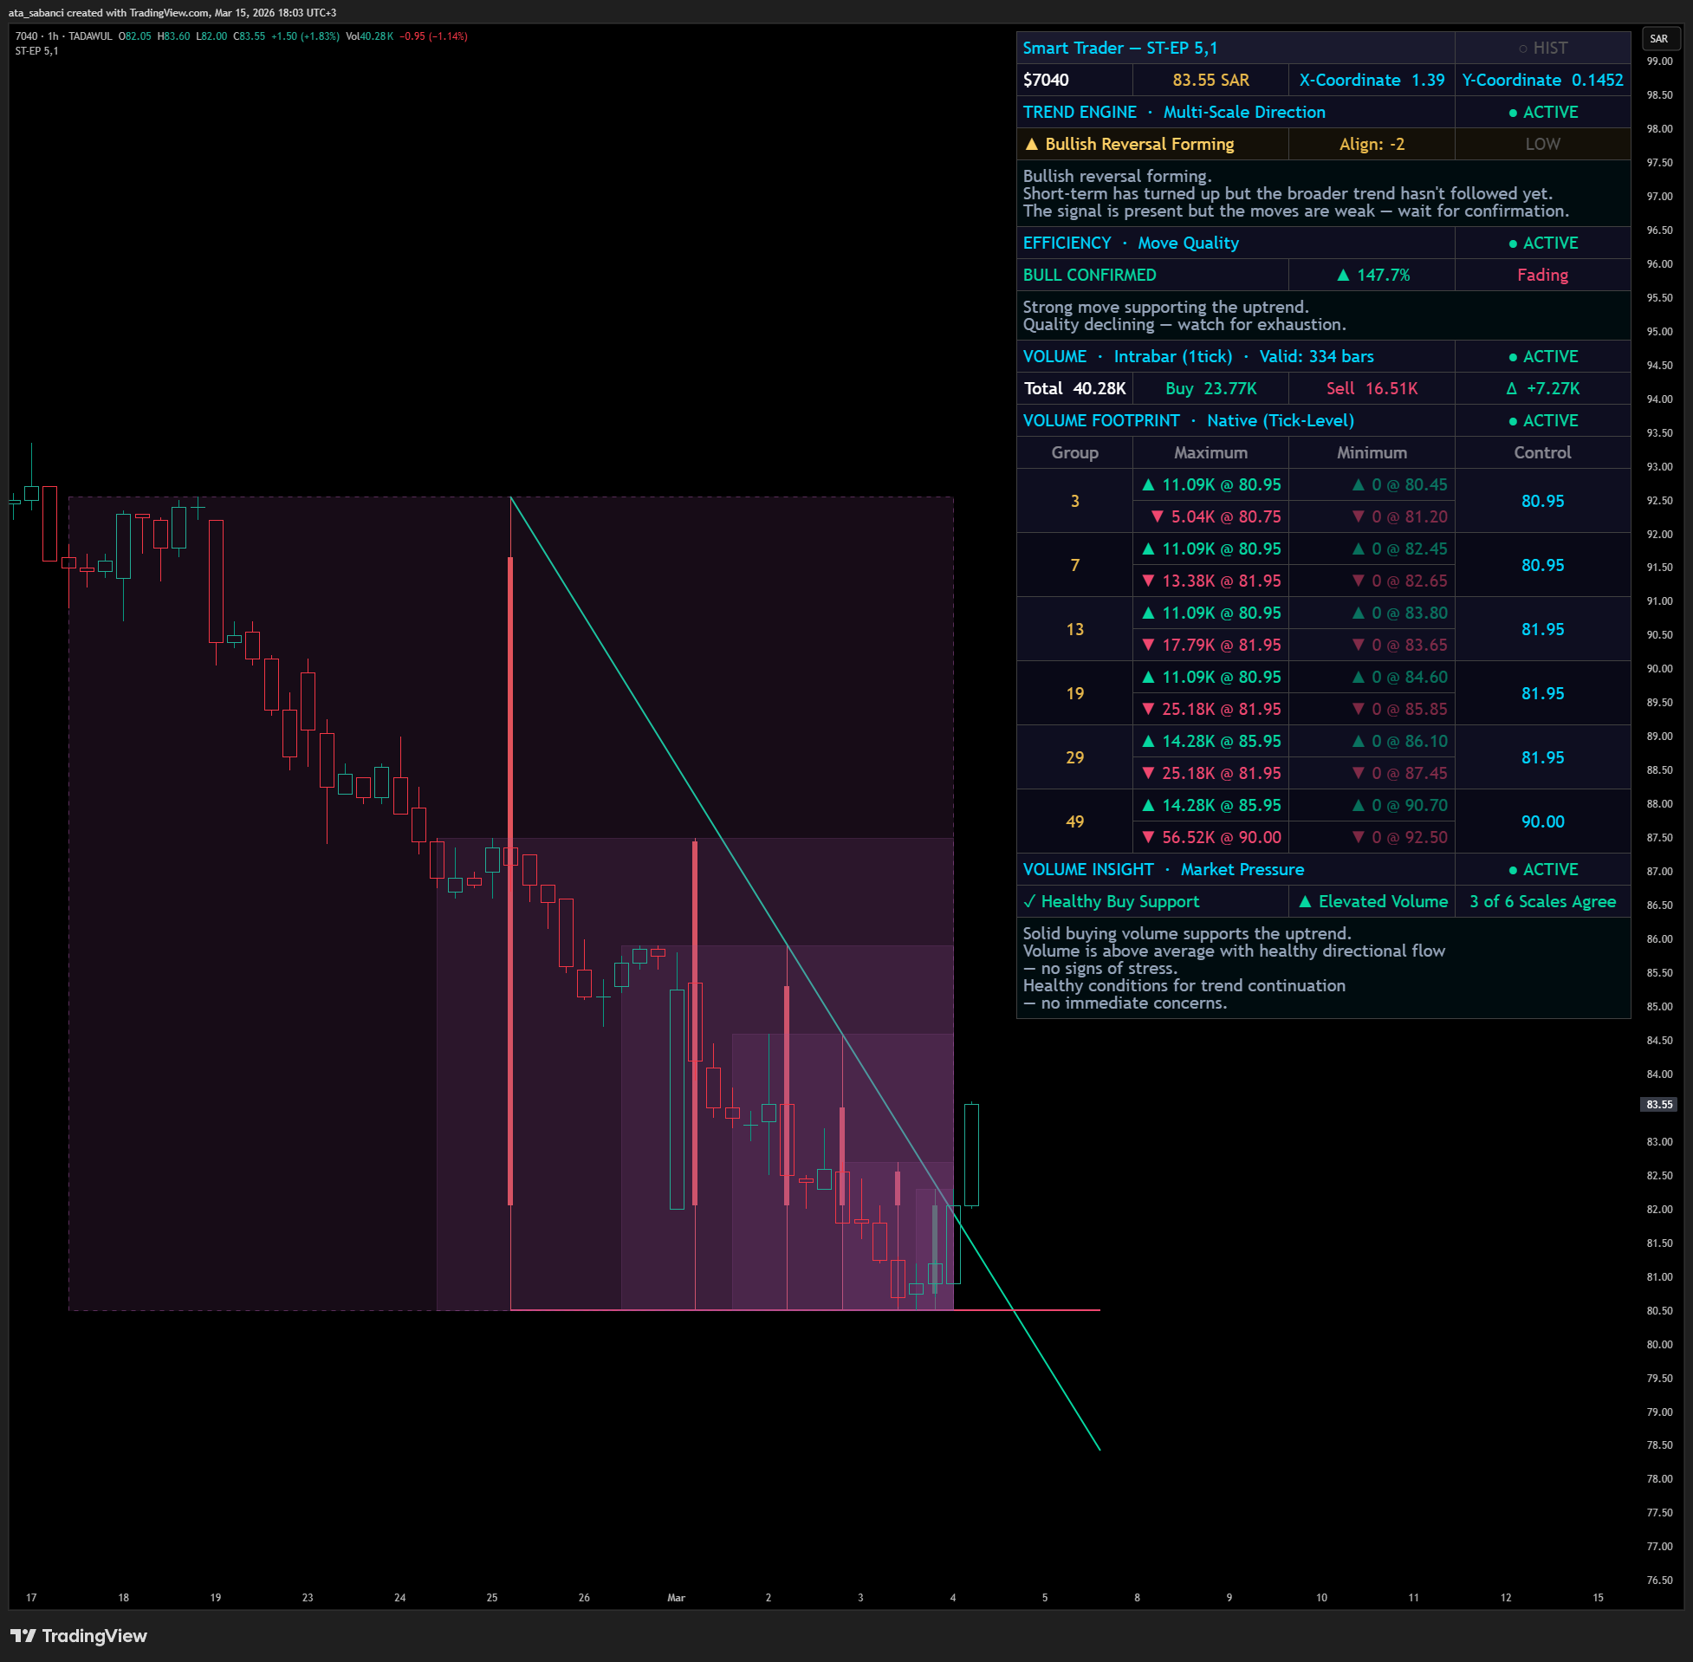Viewport: 1693px width, 1662px height.
Task: Click the SAR currency button on price axis
Action: (x=1659, y=38)
